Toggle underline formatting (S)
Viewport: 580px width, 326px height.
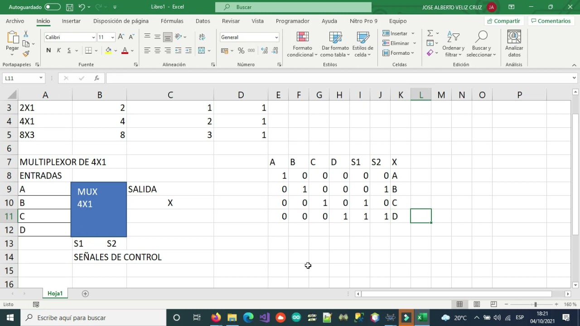69,50
